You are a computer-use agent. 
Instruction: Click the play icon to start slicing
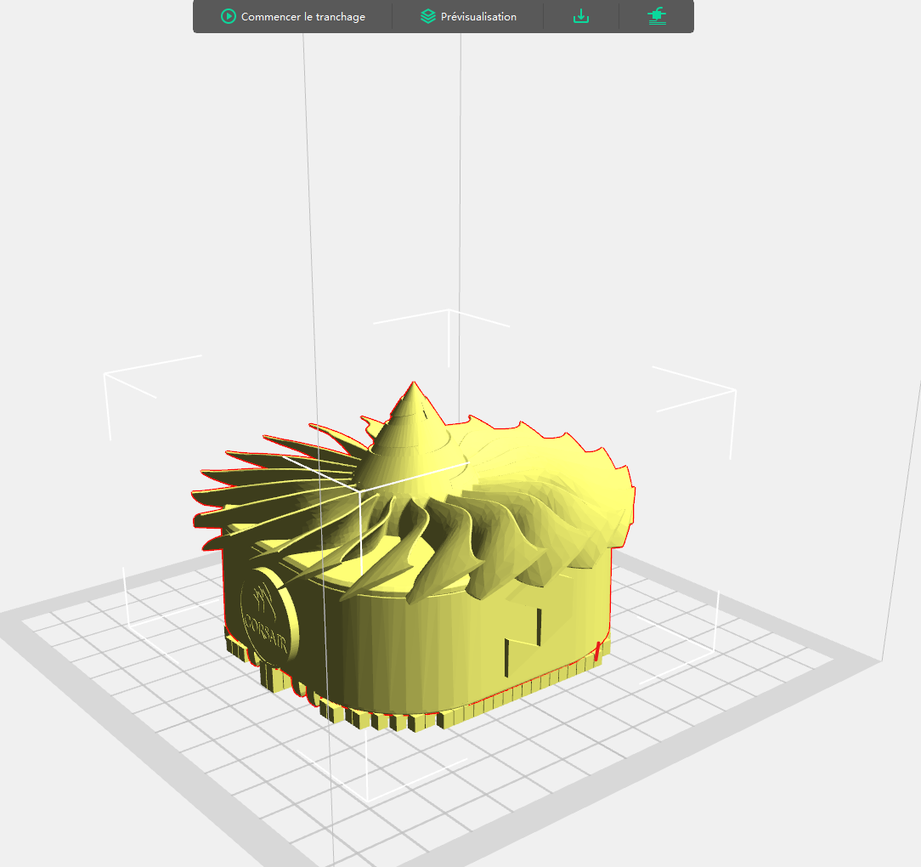[229, 16]
